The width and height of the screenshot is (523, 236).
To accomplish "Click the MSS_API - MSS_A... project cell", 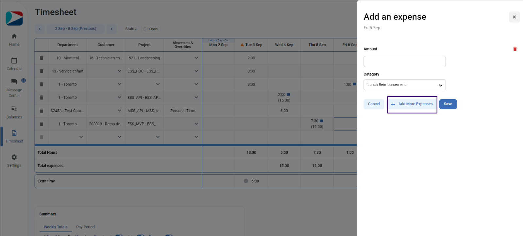I will point(144,111).
